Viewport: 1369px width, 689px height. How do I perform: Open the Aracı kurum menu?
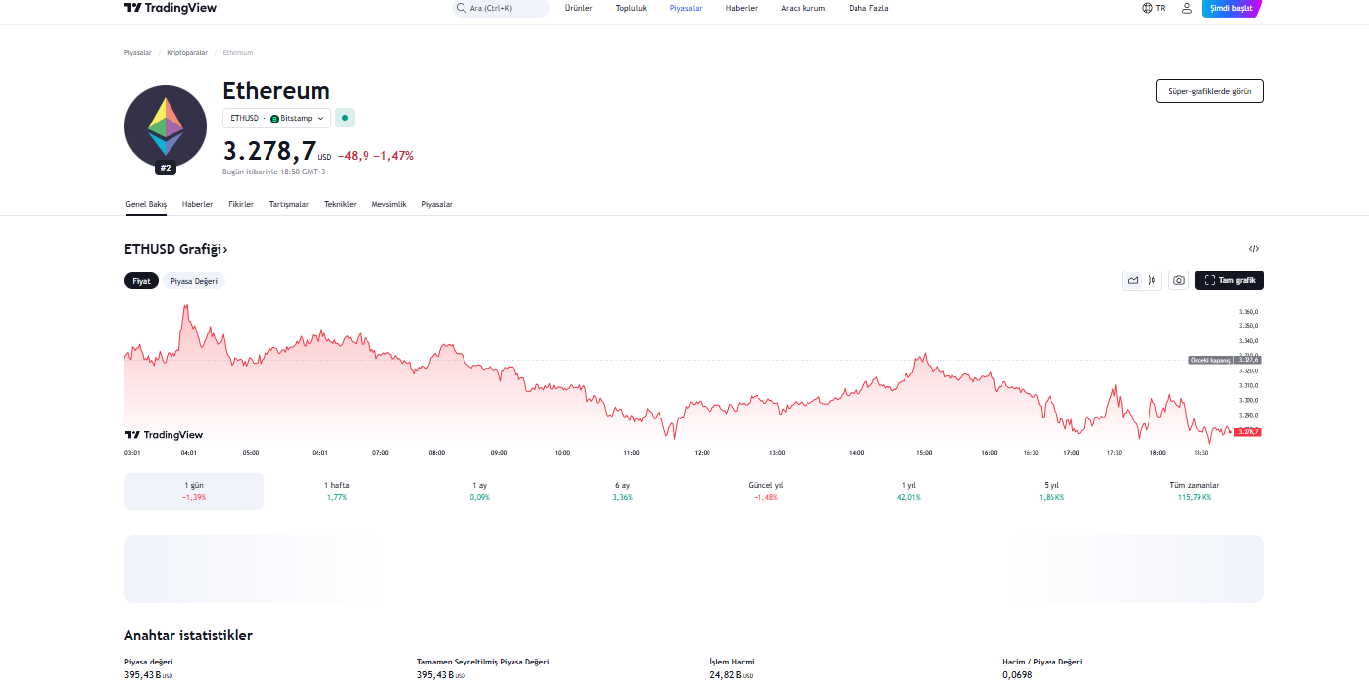[803, 8]
